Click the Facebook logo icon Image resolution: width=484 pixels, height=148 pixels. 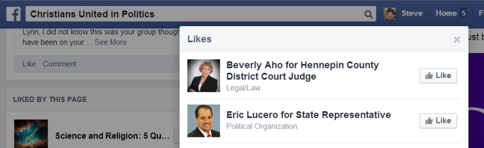pos(13,14)
